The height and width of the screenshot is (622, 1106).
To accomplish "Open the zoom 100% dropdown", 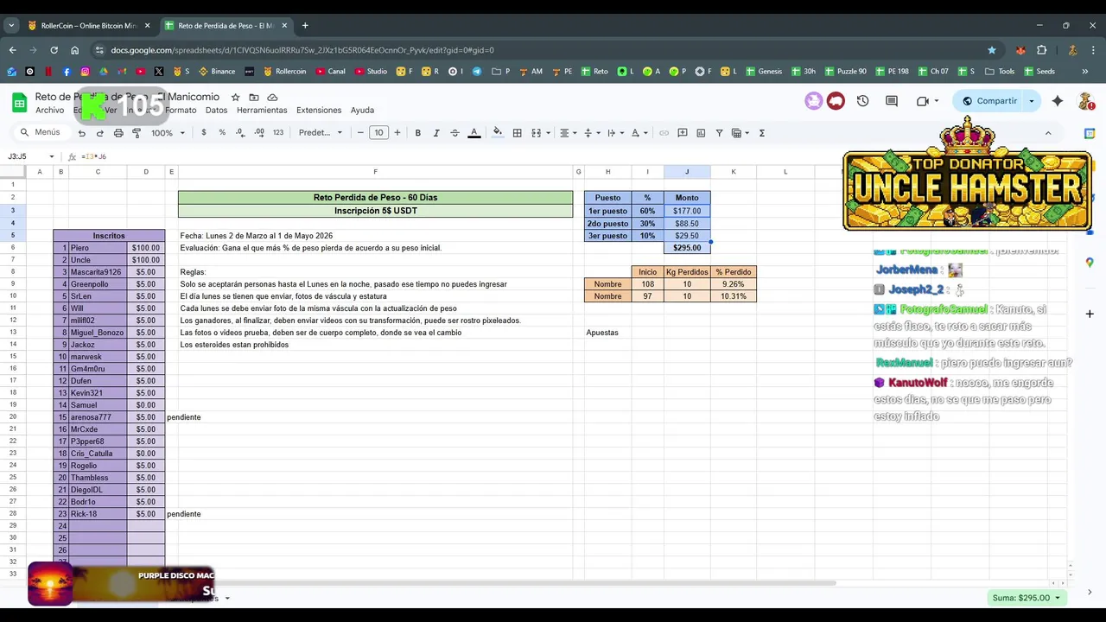I will tap(168, 133).
